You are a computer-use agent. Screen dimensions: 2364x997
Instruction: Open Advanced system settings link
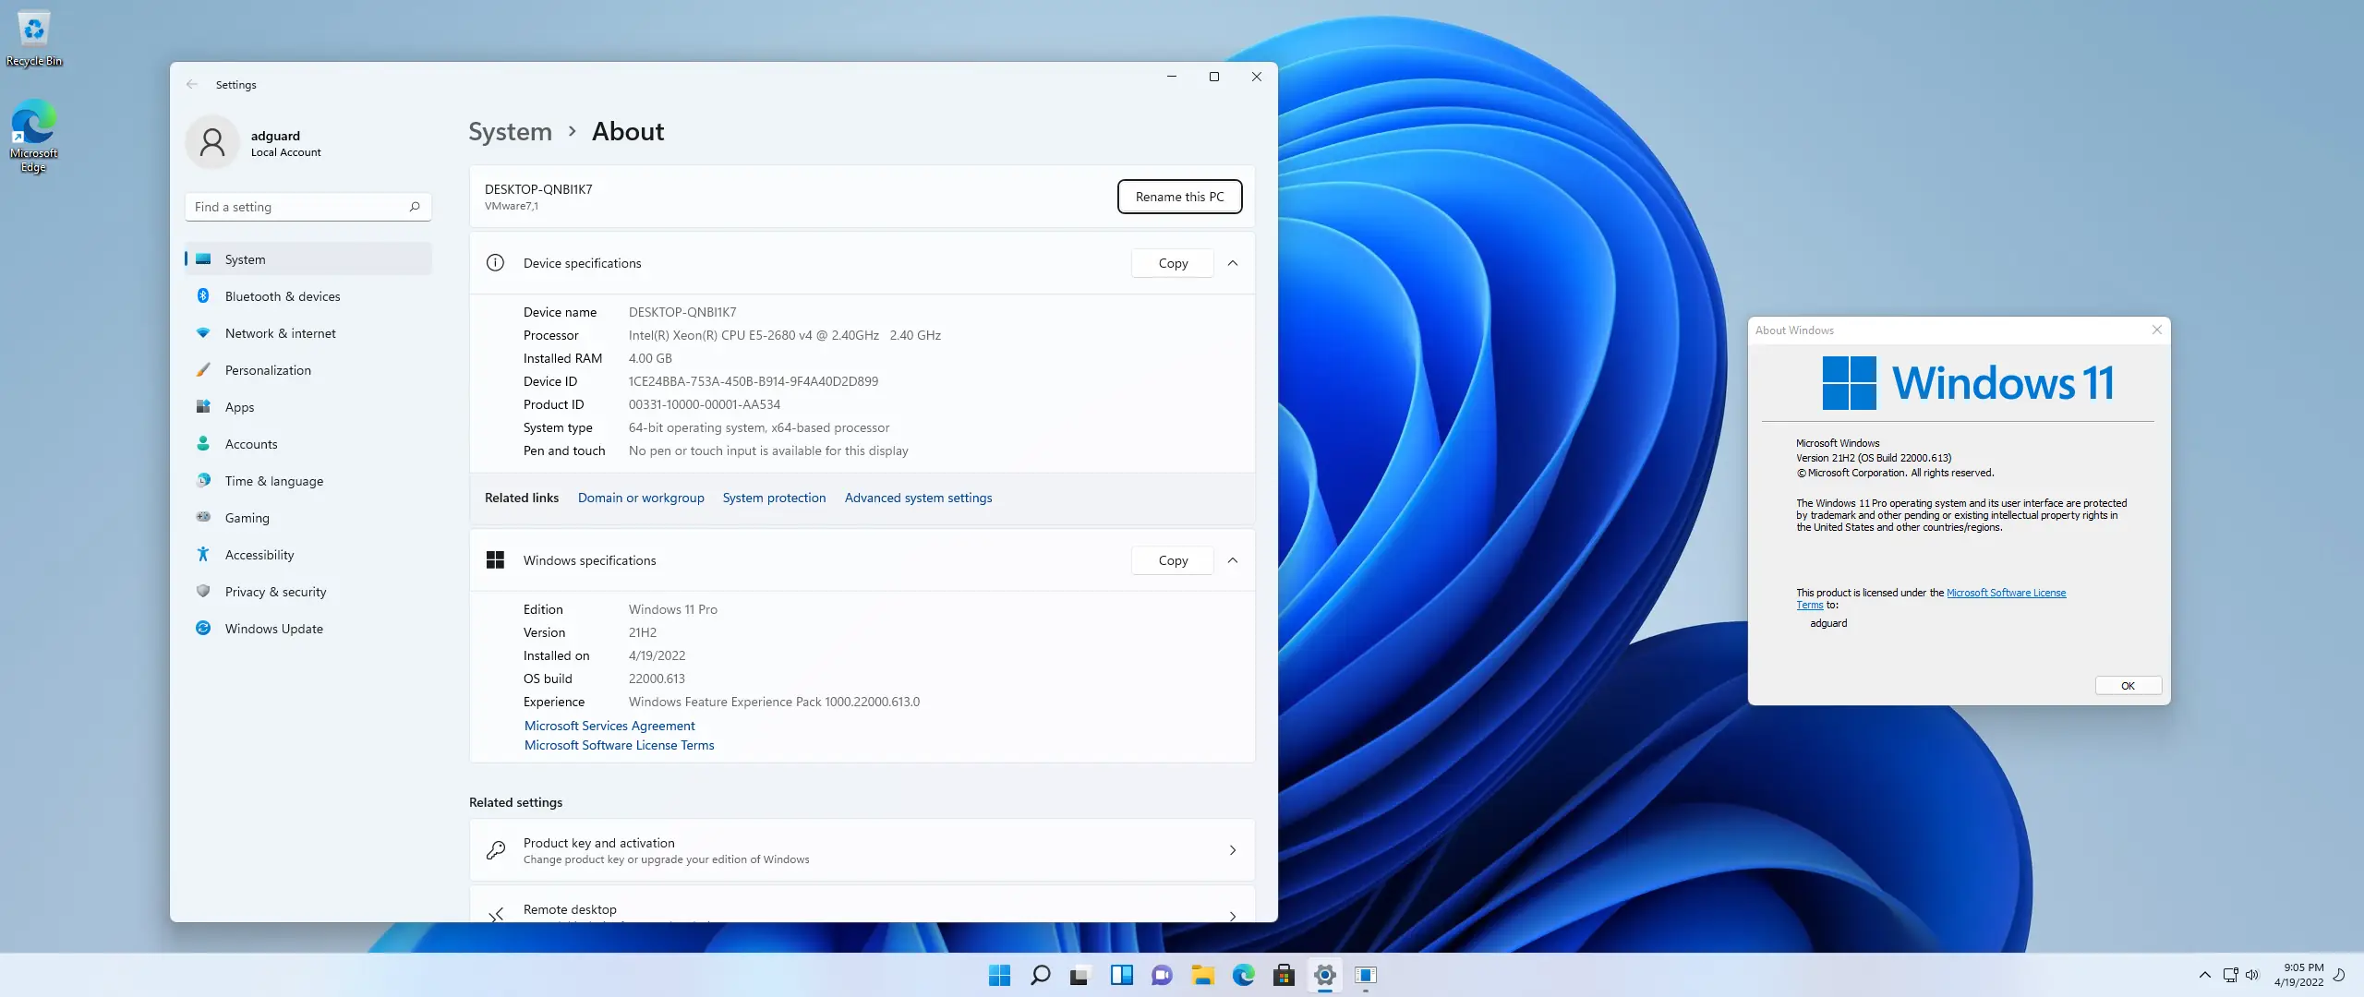point(918,498)
